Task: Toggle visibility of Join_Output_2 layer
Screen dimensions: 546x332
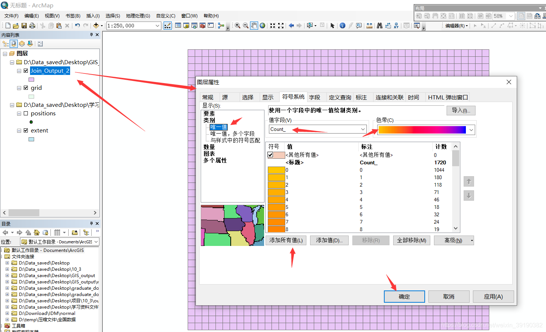Action: point(26,70)
